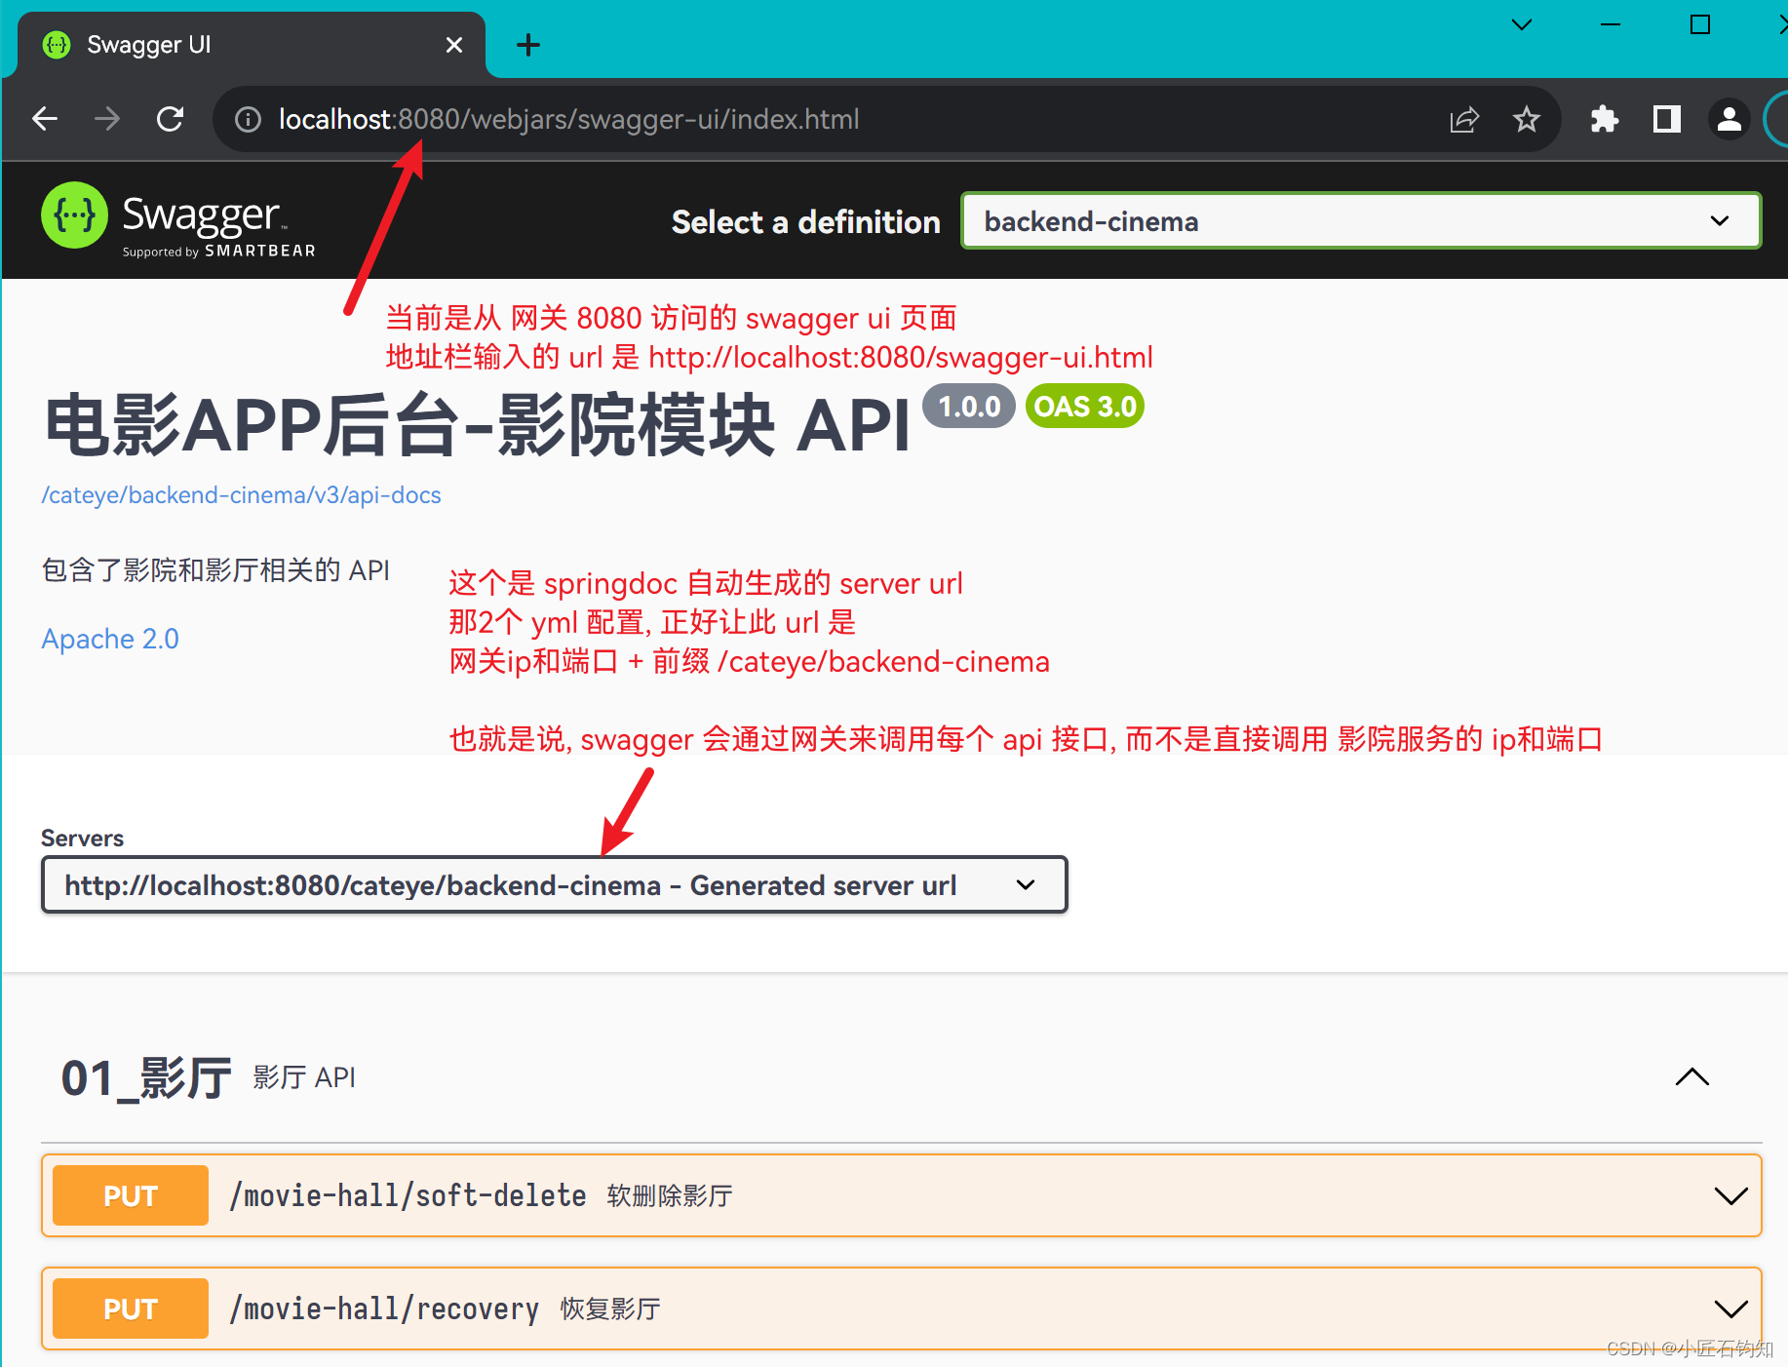
Task: Click the Select a definition label
Action: pos(805,222)
